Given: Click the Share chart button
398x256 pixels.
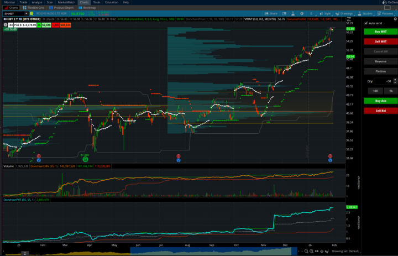Looking at the screenshot, I should (x=271, y=14).
